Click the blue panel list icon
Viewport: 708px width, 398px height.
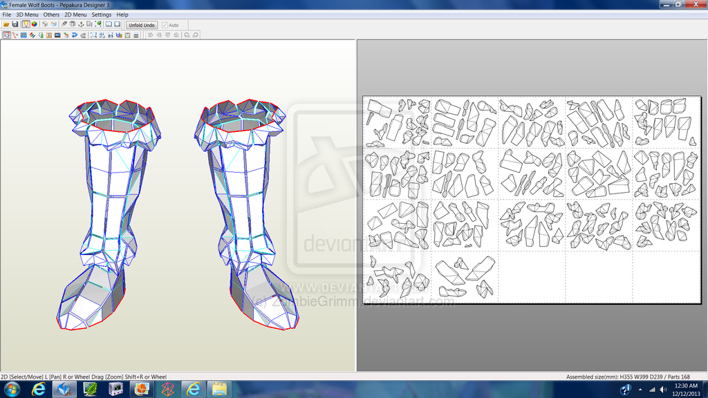[24, 35]
